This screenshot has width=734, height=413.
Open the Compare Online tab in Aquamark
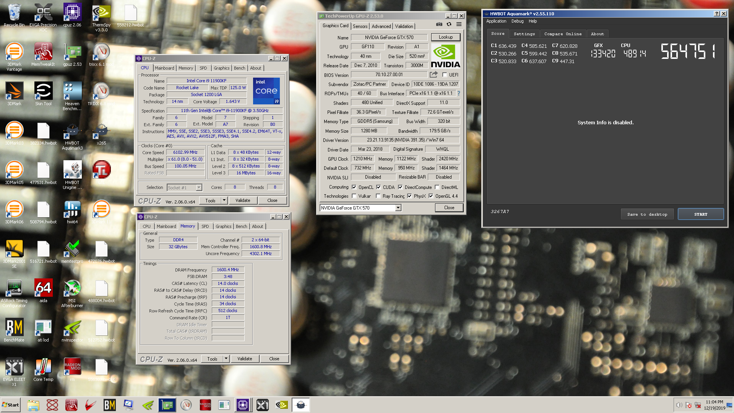(563, 34)
